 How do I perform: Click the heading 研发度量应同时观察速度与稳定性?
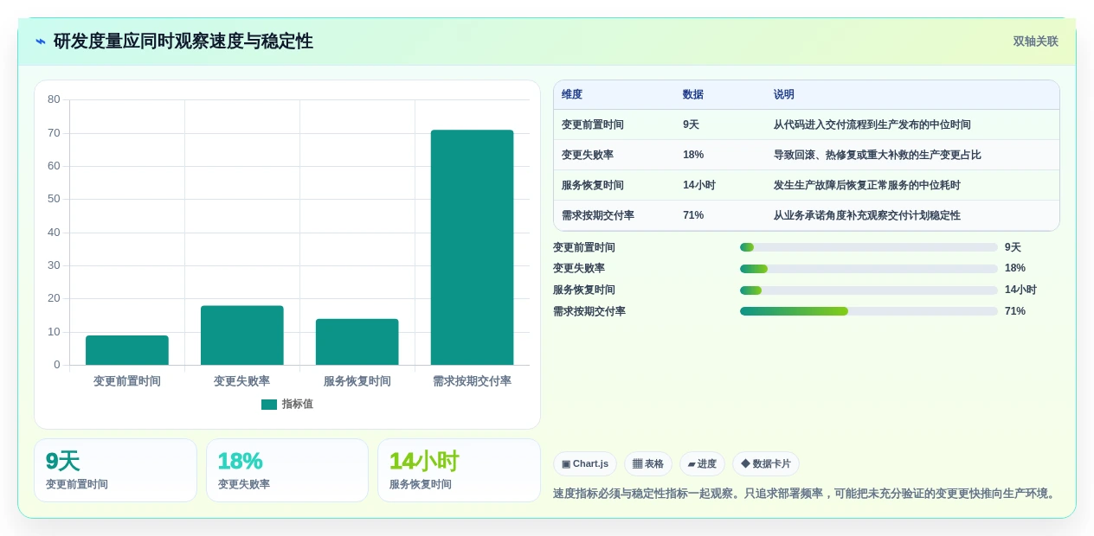click(x=183, y=41)
